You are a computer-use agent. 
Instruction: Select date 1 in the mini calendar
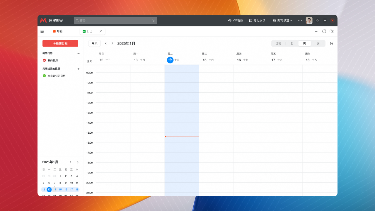coord(60,176)
